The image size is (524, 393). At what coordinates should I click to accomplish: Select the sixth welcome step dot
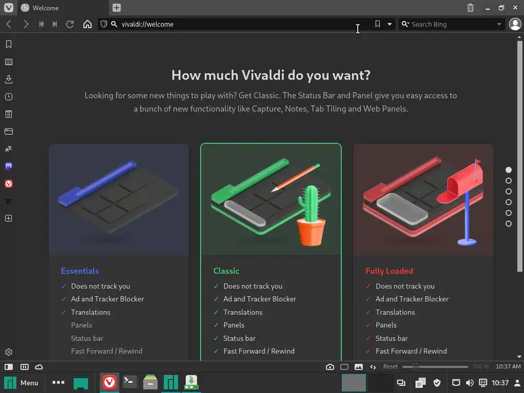point(508,223)
